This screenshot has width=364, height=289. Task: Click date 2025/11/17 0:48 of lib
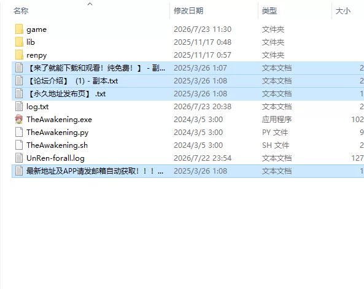(x=203, y=42)
